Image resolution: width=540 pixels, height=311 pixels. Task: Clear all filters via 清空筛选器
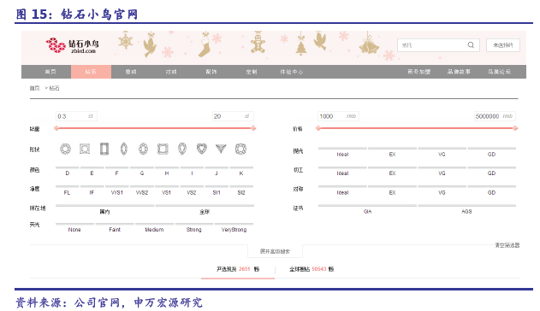tap(507, 245)
